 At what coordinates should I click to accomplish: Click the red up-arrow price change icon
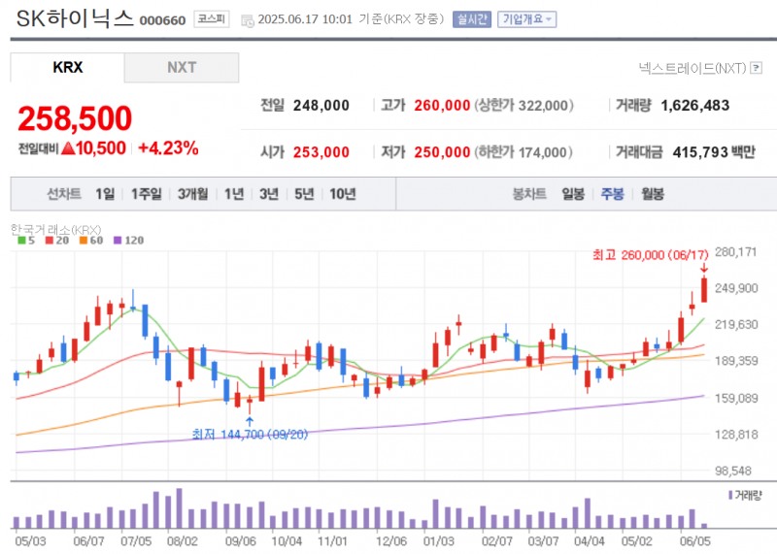[67, 148]
